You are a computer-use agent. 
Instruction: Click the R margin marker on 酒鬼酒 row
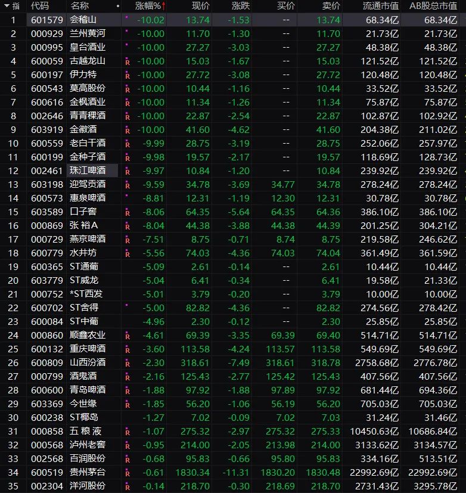128,377
